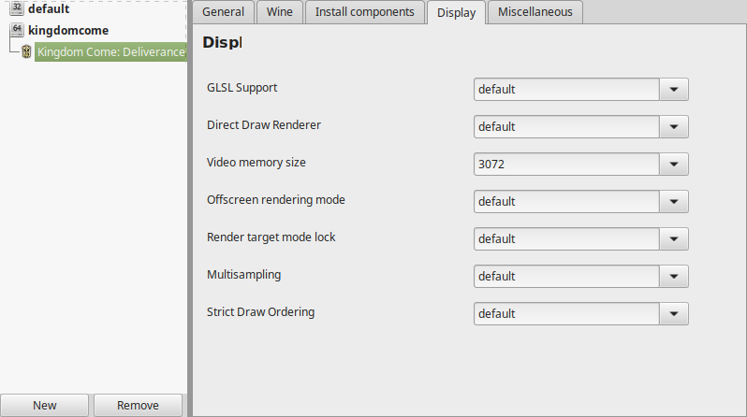The image size is (747, 417).
Task: Go to the Miscellaneous tab
Action: pyautogui.click(x=535, y=12)
